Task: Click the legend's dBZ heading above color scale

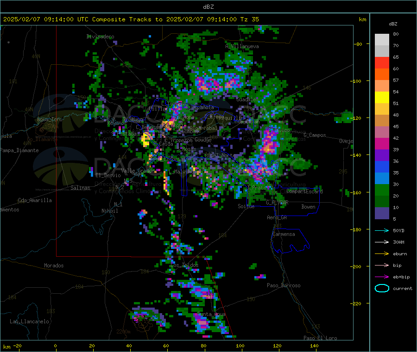Action: [x=393, y=24]
